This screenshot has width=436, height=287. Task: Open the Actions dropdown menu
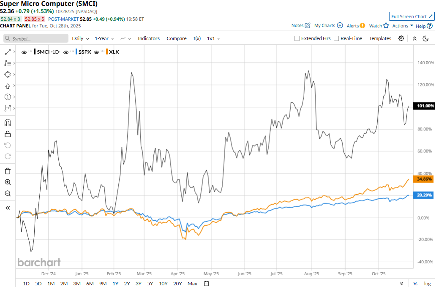click(x=403, y=26)
